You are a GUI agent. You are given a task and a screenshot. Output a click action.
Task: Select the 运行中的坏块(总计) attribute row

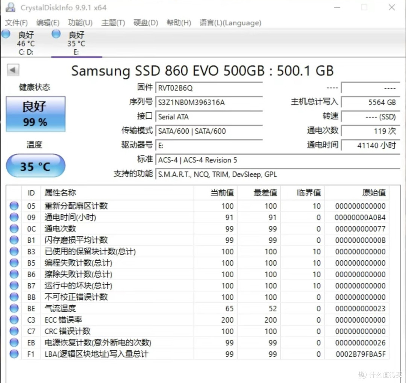(x=198, y=285)
